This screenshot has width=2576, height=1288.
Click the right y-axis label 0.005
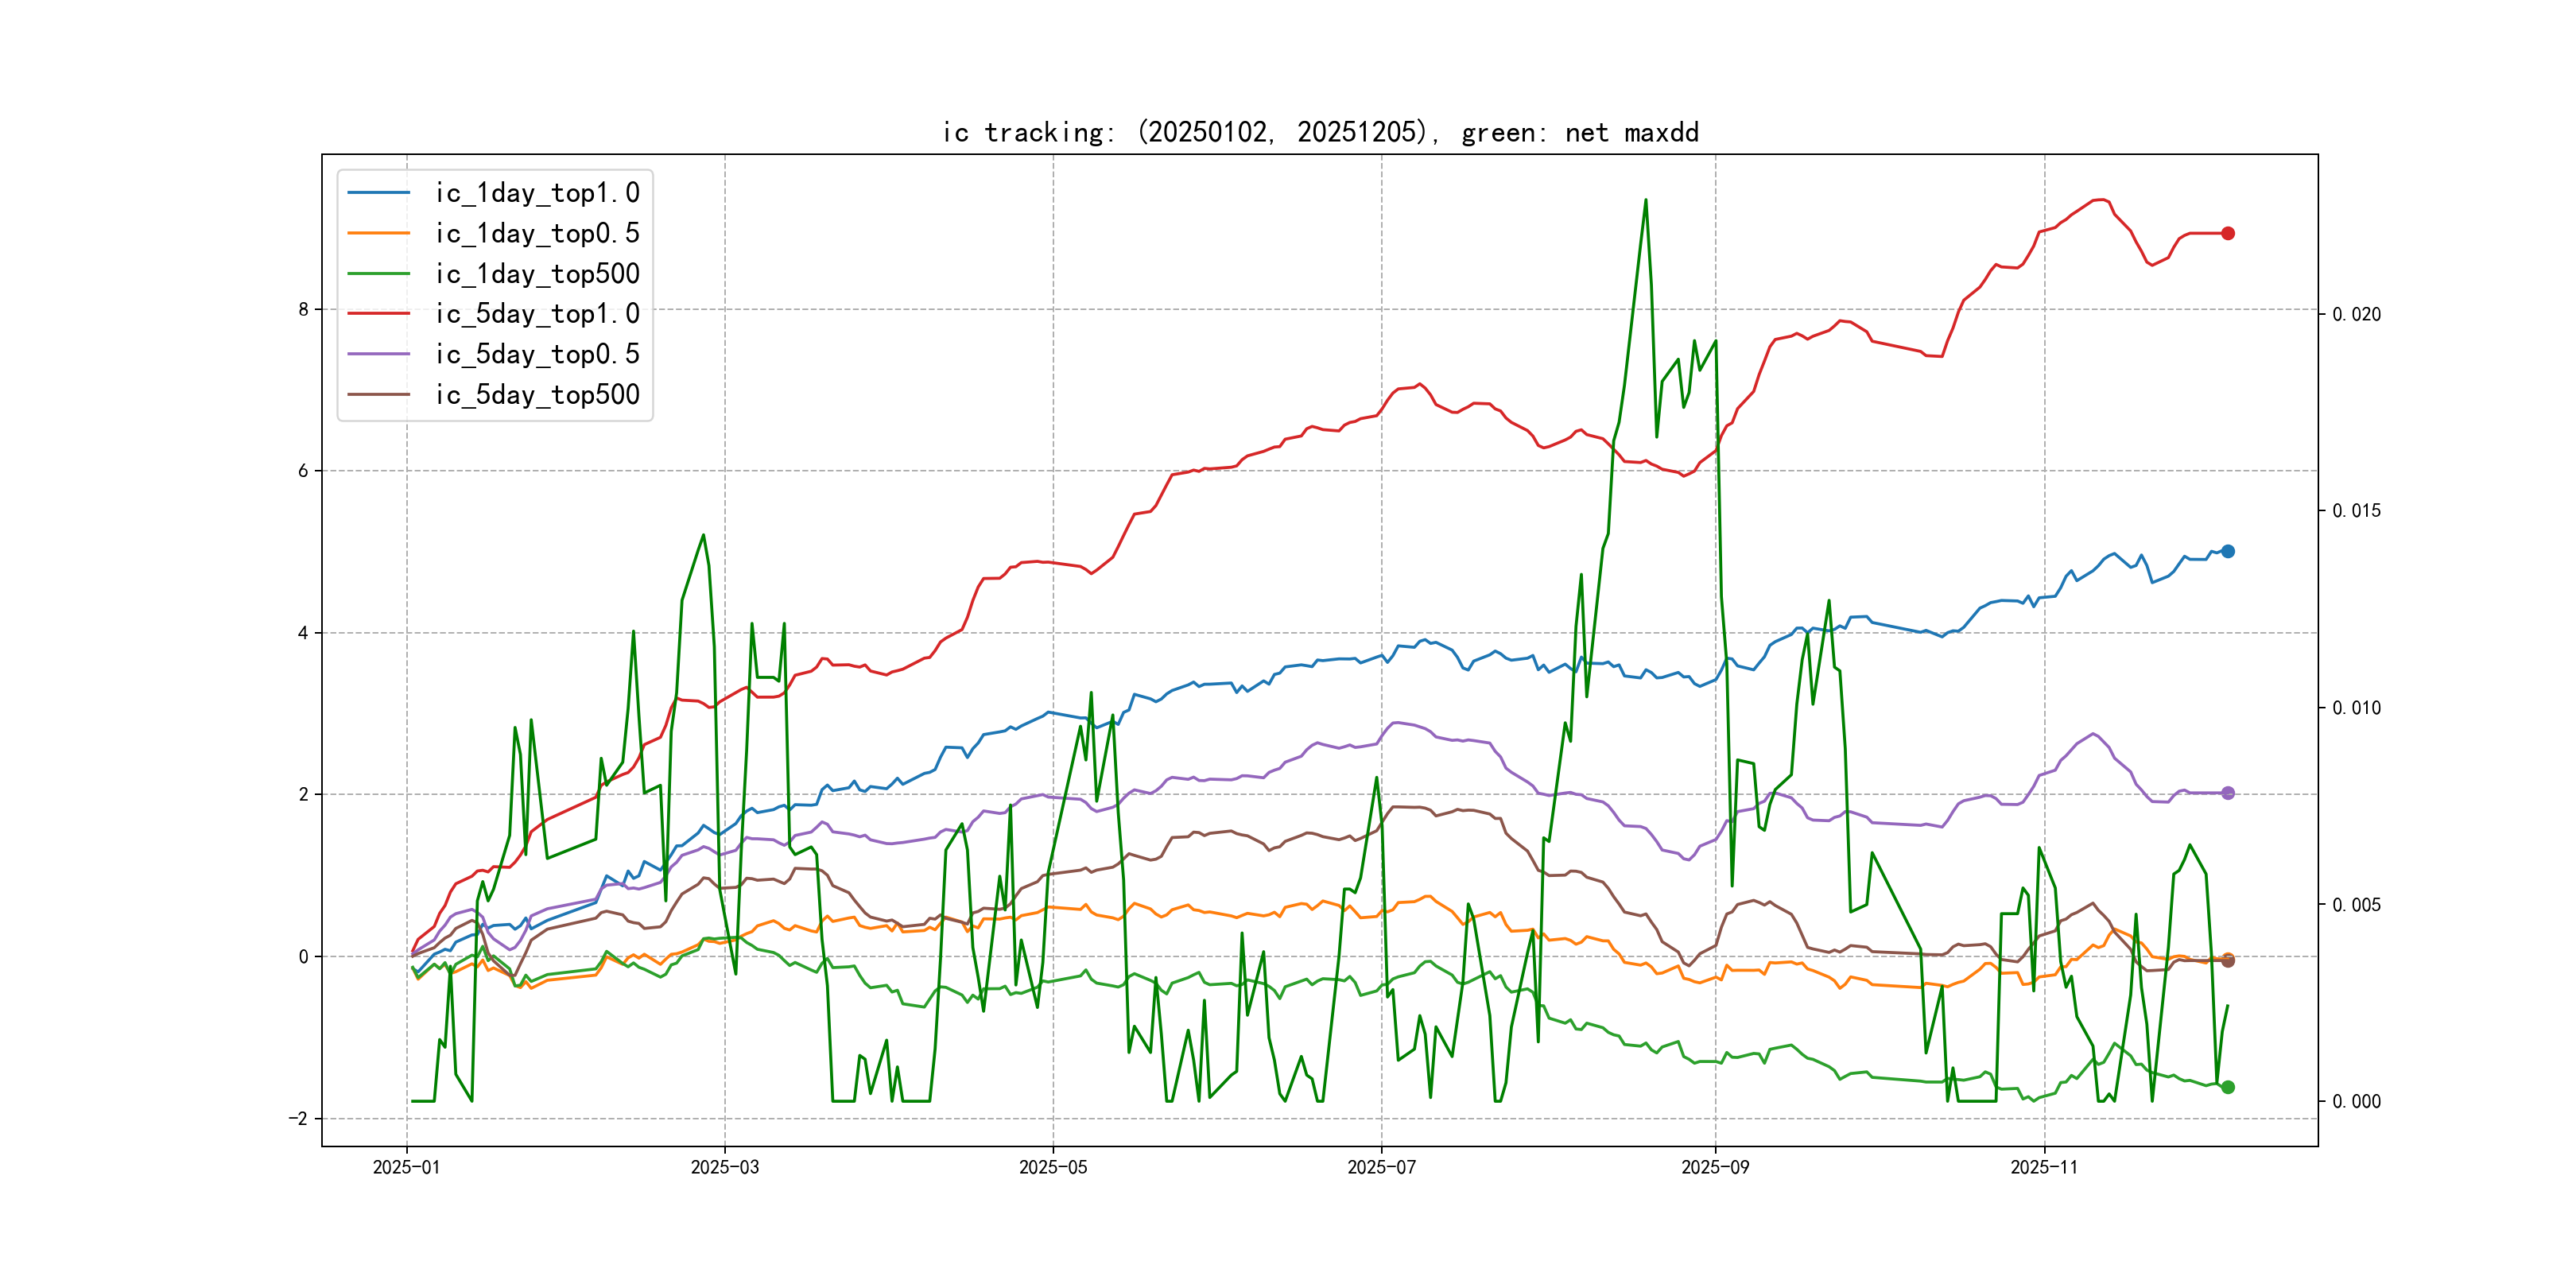2356,905
